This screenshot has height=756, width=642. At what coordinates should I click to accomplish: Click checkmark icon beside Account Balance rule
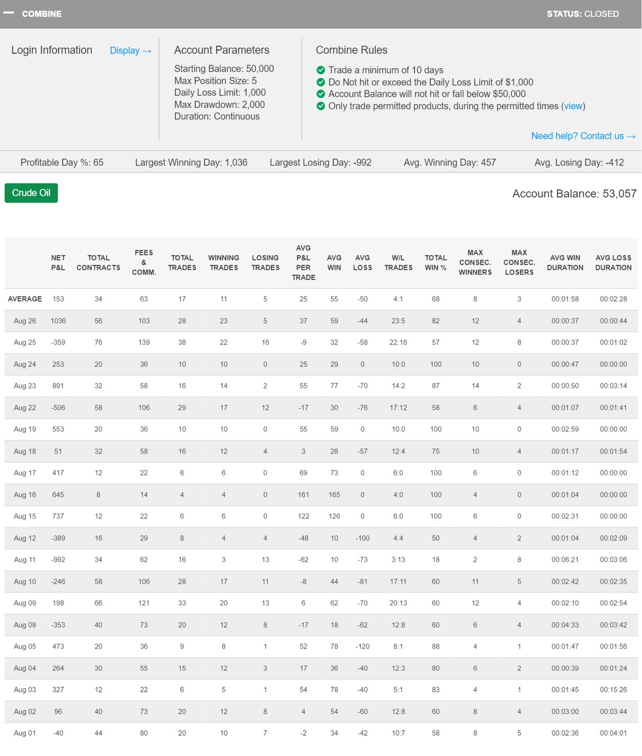tap(321, 94)
